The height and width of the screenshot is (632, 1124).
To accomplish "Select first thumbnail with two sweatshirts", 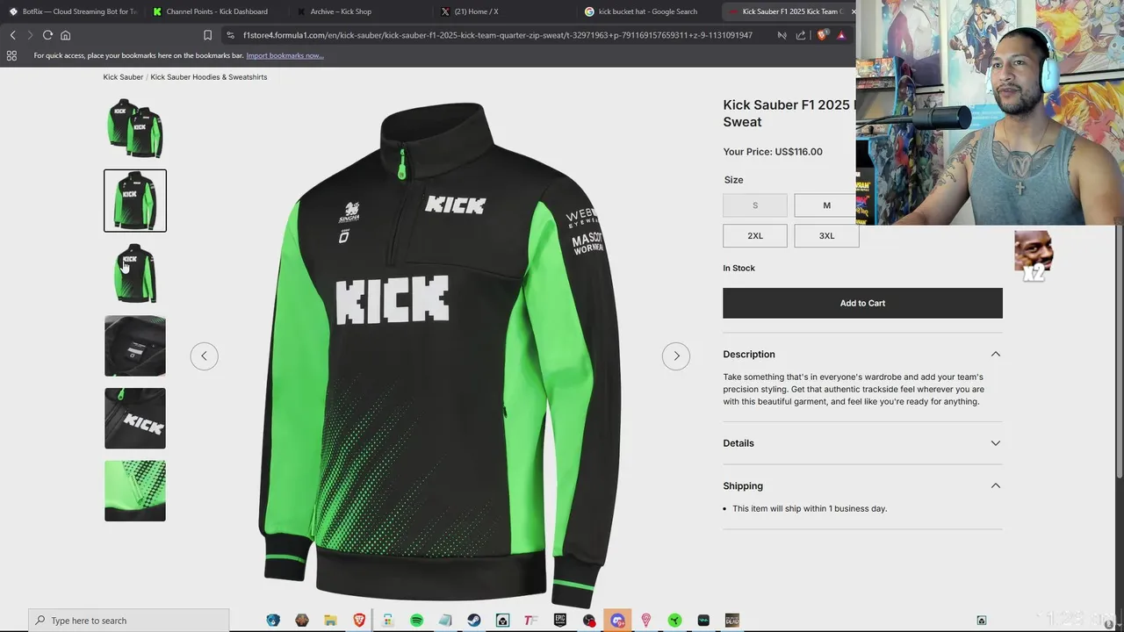I will 135,128.
